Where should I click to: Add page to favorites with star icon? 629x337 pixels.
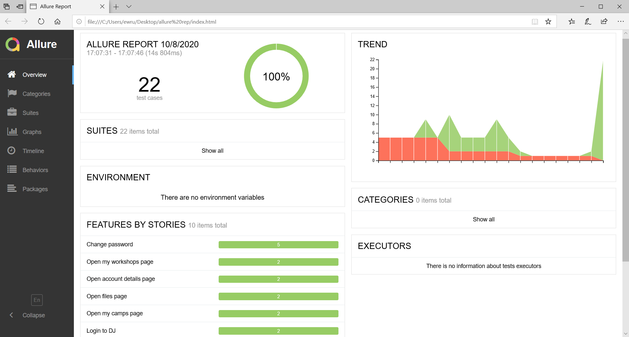click(x=548, y=22)
